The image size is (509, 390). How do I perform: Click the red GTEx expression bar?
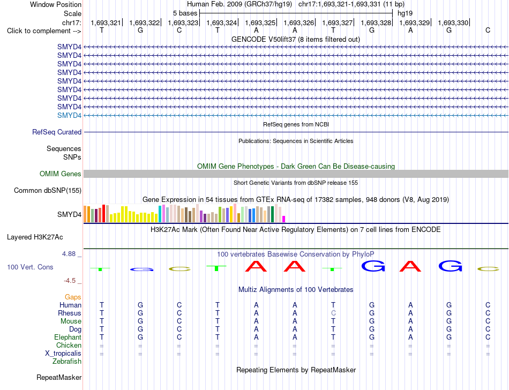click(103, 214)
